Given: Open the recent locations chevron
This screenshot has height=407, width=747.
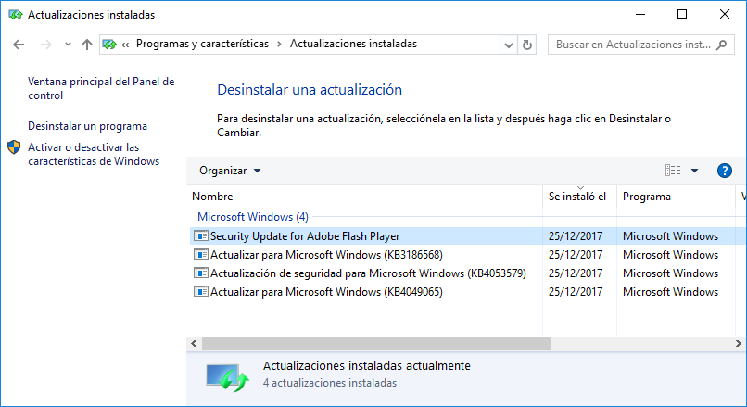Looking at the screenshot, I should tap(68, 45).
